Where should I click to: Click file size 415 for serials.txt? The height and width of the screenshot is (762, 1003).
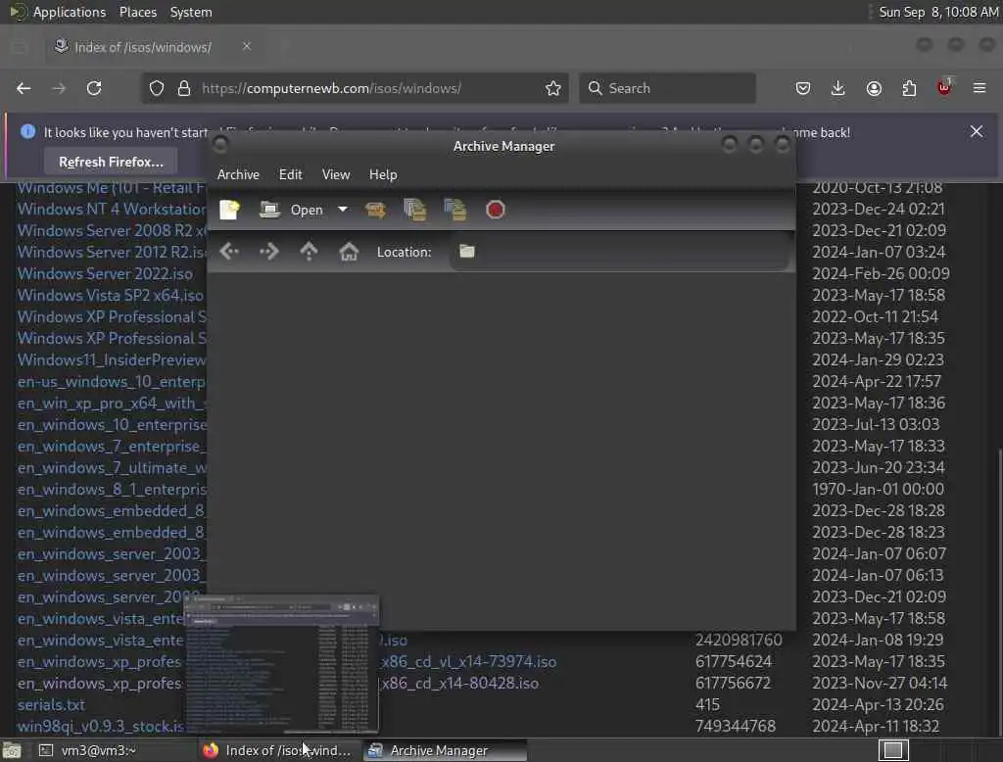click(707, 705)
